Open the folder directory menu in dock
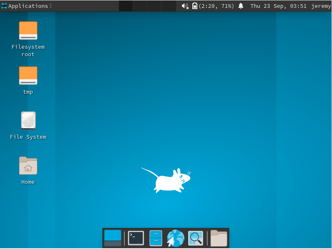332x249 pixels. click(219, 238)
